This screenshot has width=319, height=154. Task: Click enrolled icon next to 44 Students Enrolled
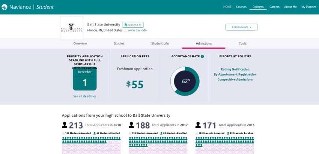click(95, 133)
